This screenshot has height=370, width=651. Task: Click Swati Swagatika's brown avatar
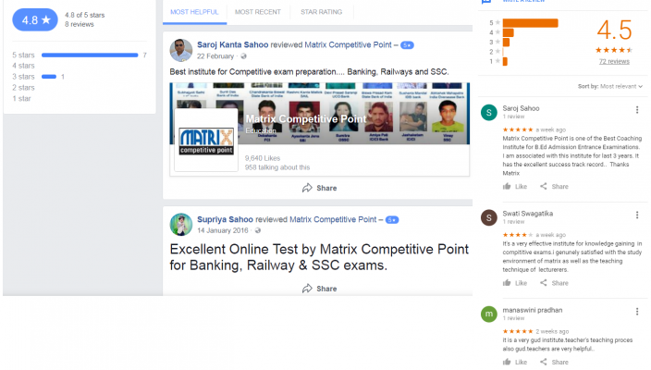(488, 217)
